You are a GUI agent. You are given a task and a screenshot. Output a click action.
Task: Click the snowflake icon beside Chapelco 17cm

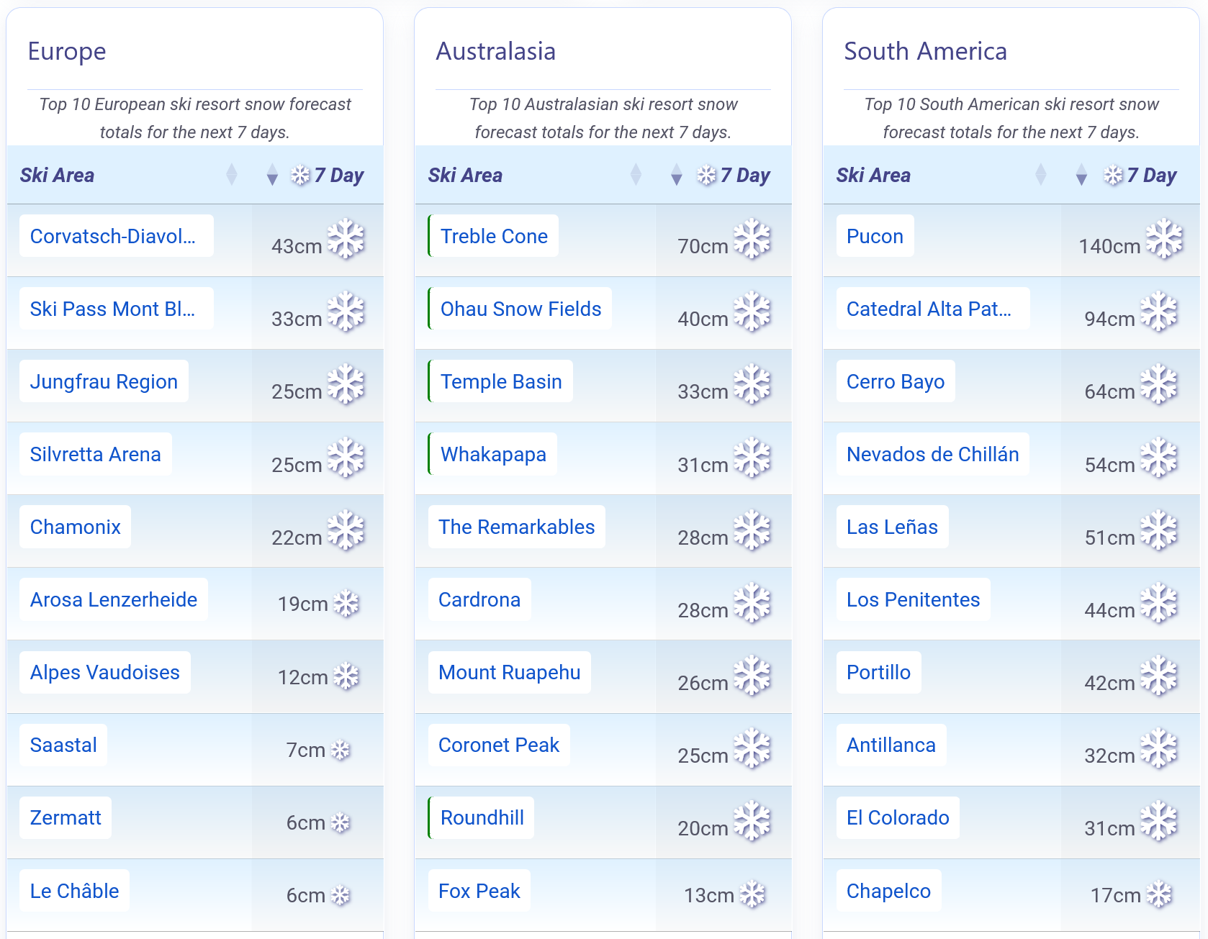[x=1159, y=894]
